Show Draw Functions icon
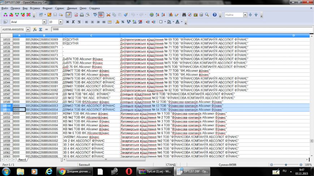The height and width of the screenshot is (176, 314). (176, 15)
